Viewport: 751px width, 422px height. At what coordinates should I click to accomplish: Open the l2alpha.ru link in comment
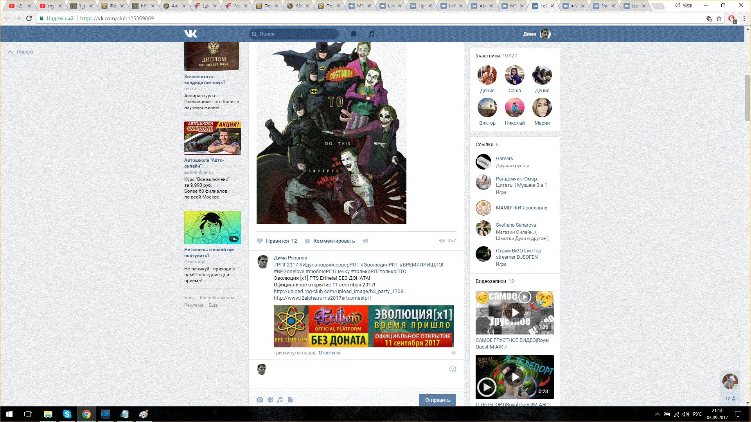click(x=323, y=298)
